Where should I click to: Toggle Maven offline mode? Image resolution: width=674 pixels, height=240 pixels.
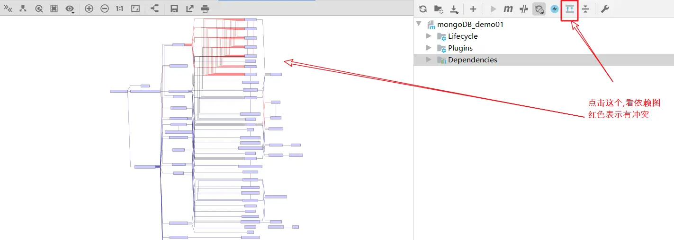[x=523, y=9]
